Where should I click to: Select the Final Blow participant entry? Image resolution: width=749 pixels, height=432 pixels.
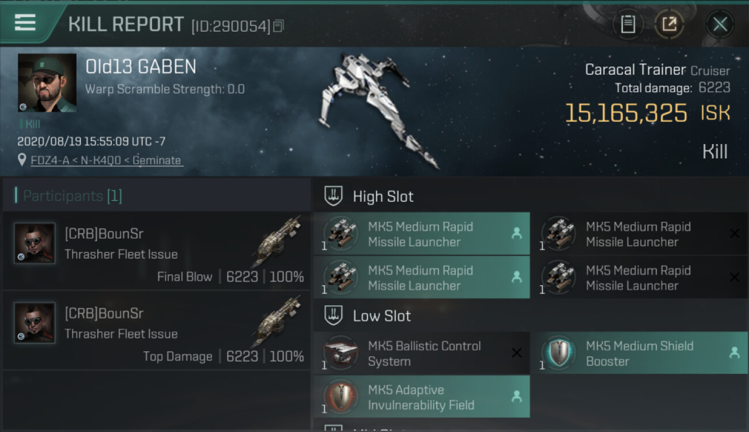[x=157, y=251]
